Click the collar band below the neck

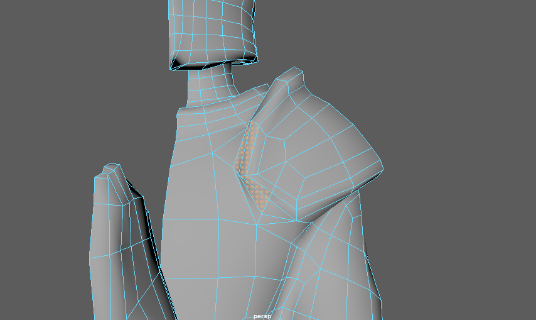[219, 114]
